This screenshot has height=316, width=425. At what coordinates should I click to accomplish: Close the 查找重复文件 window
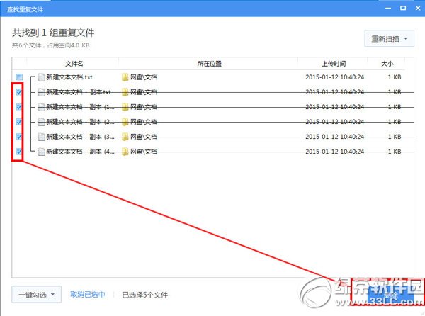[x=418, y=8]
